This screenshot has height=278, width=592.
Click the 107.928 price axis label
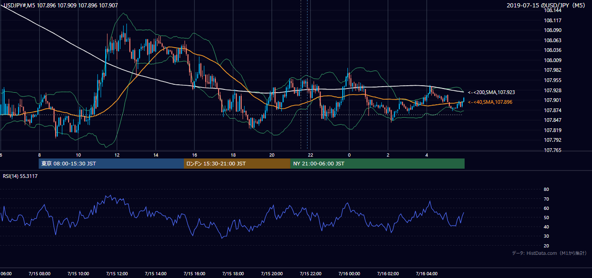[x=553, y=90]
